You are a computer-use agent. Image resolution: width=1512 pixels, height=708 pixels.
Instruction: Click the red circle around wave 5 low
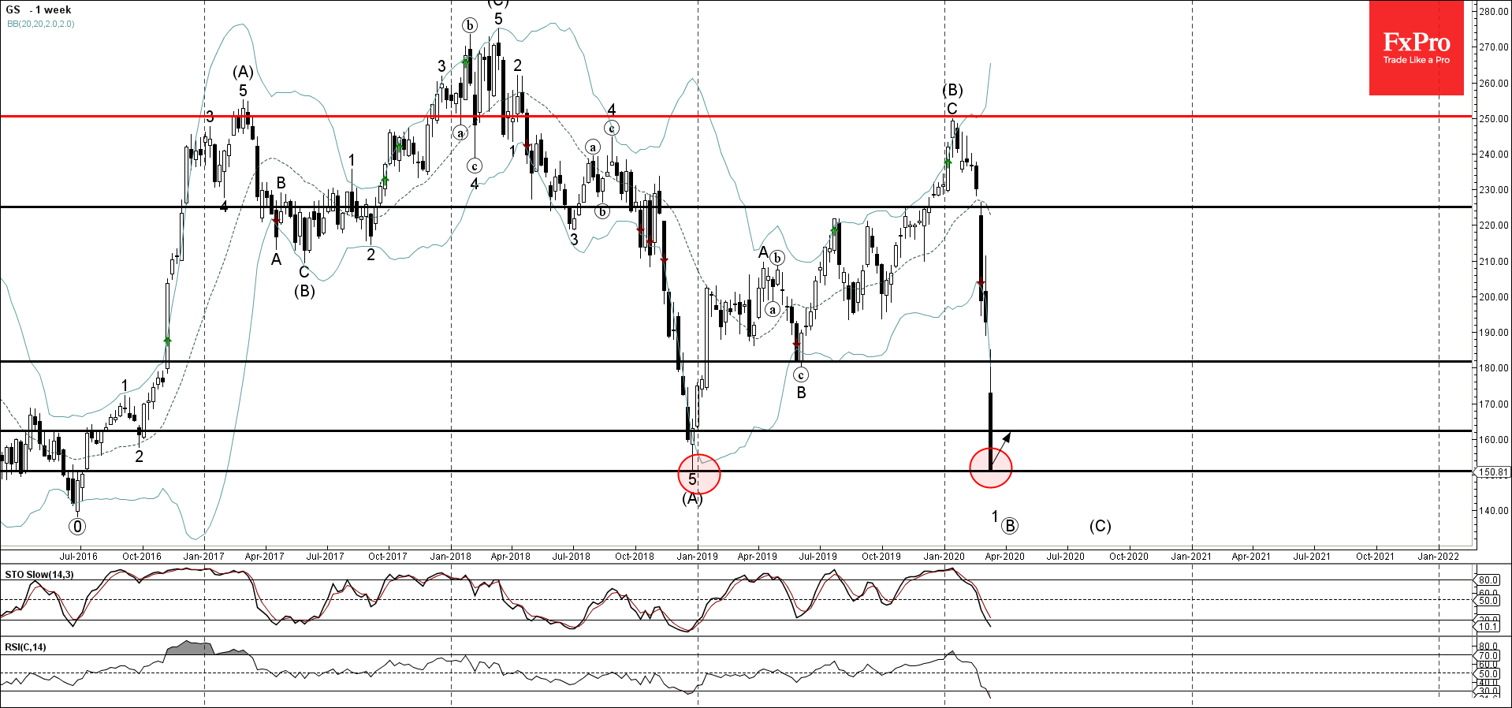click(x=699, y=474)
